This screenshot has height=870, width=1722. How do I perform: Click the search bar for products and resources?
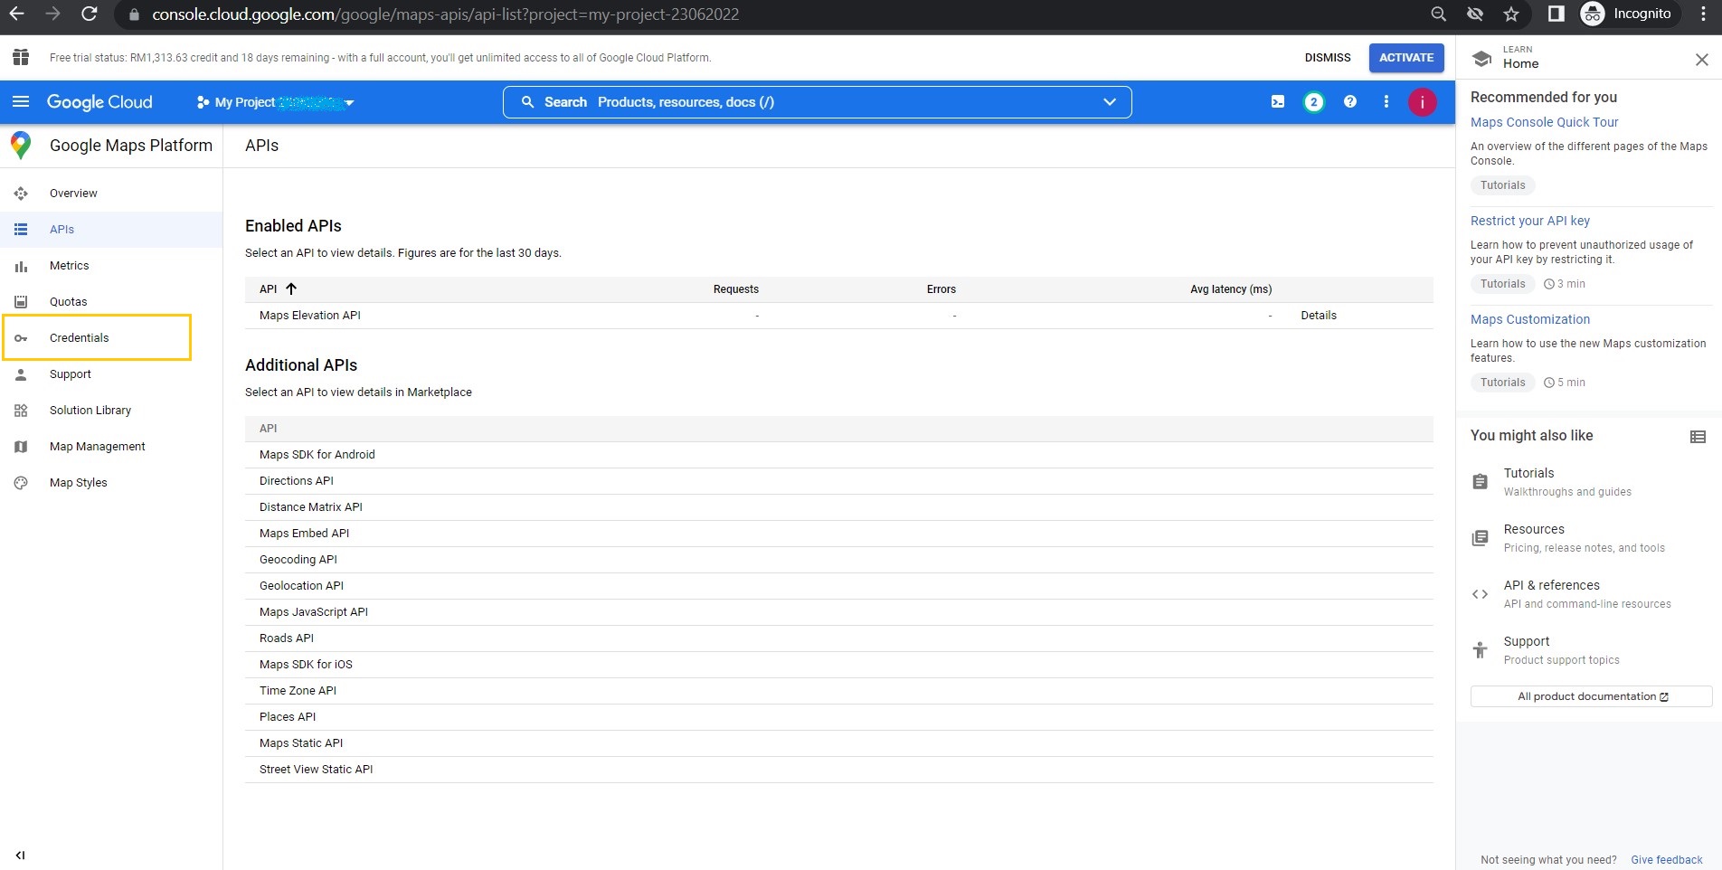(x=817, y=102)
